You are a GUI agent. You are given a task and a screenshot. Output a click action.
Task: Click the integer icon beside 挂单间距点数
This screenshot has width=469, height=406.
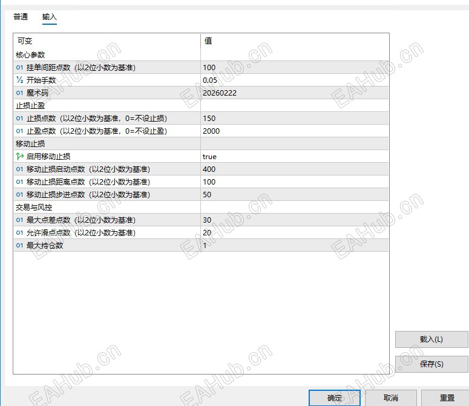(x=19, y=68)
